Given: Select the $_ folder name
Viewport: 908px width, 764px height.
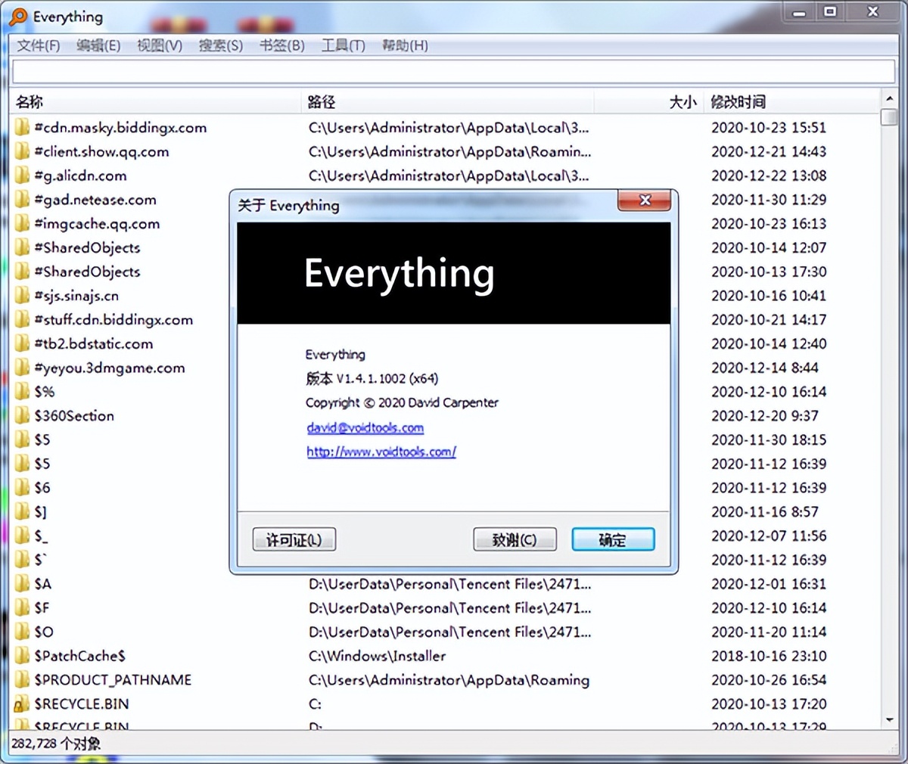Looking at the screenshot, I should click(41, 536).
